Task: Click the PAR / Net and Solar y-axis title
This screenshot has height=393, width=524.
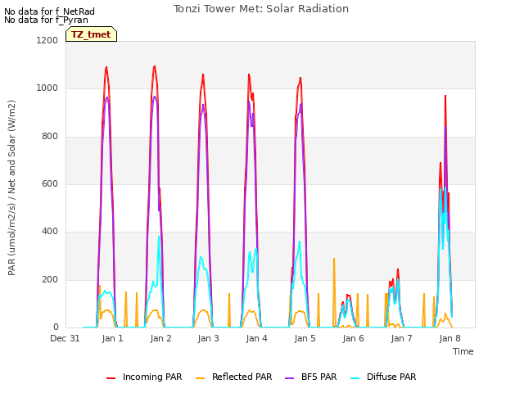Action: [x=11, y=187]
